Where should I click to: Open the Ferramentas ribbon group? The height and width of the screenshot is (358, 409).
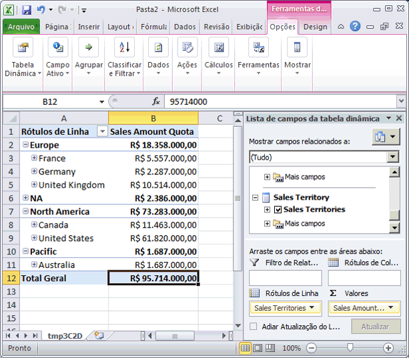click(x=258, y=57)
